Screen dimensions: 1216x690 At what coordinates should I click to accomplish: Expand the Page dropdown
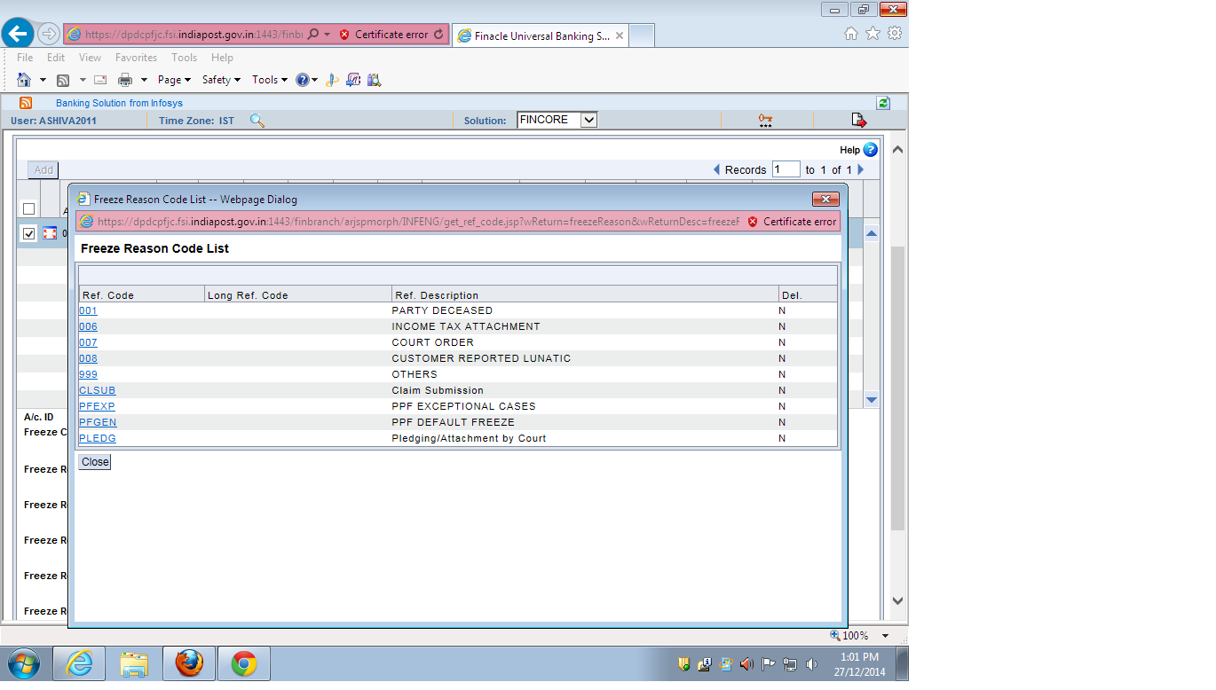(x=173, y=80)
